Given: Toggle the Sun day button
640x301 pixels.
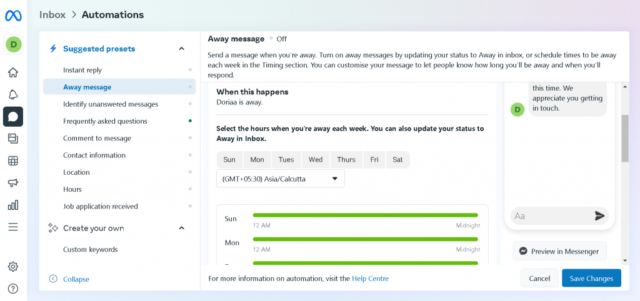Looking at the screenshot, I should [229, 160].
